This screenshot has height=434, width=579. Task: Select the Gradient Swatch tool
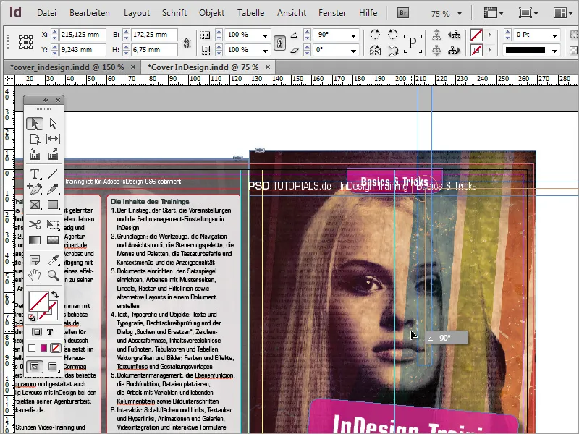click(35, 240)
